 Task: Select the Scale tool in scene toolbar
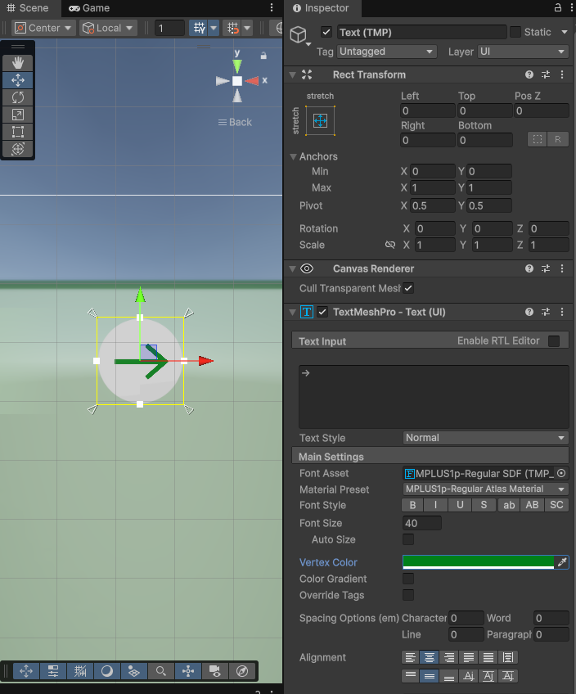(x=17, y=115)
